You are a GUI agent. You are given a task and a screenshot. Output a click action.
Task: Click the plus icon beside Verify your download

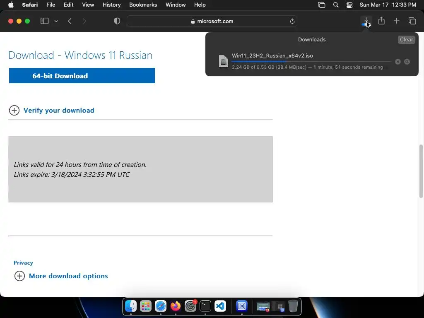[x=14, y=110]
